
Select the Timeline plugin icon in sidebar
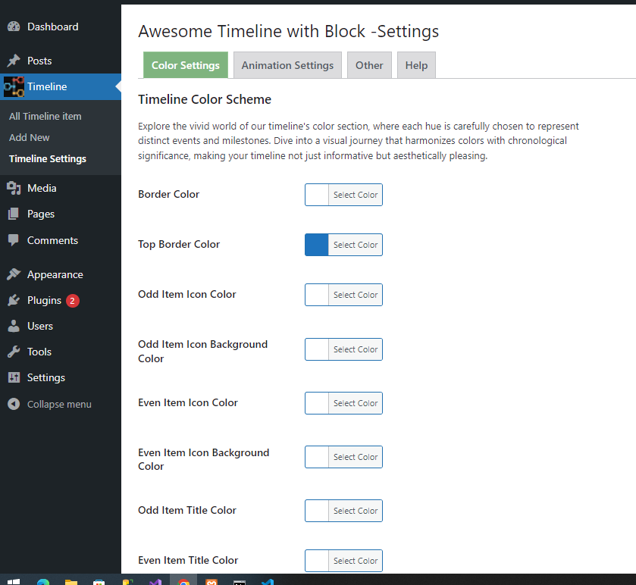[x=14, y=86]
